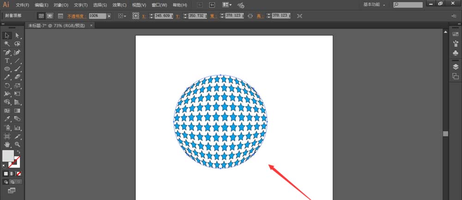Click the X coordinate input field
Screen dimensions: 462x200
[x=162, y=16]
